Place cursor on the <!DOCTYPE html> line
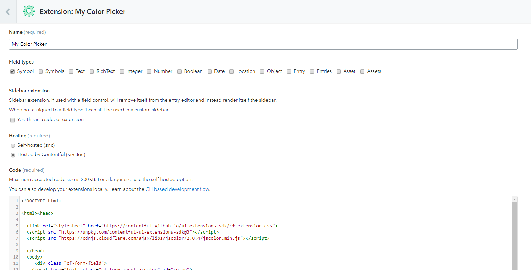This screenshot has width=531, height=270. point(41,201)
